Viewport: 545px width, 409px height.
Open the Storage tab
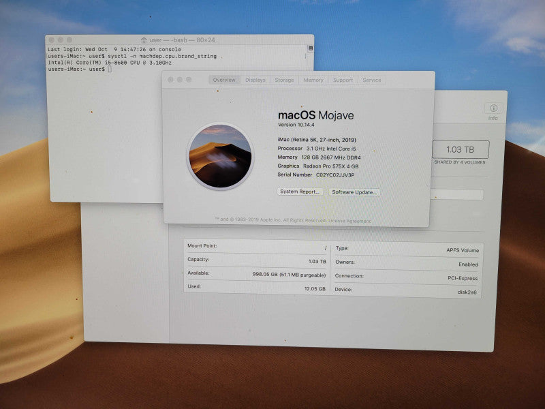(x=284, y=80)
